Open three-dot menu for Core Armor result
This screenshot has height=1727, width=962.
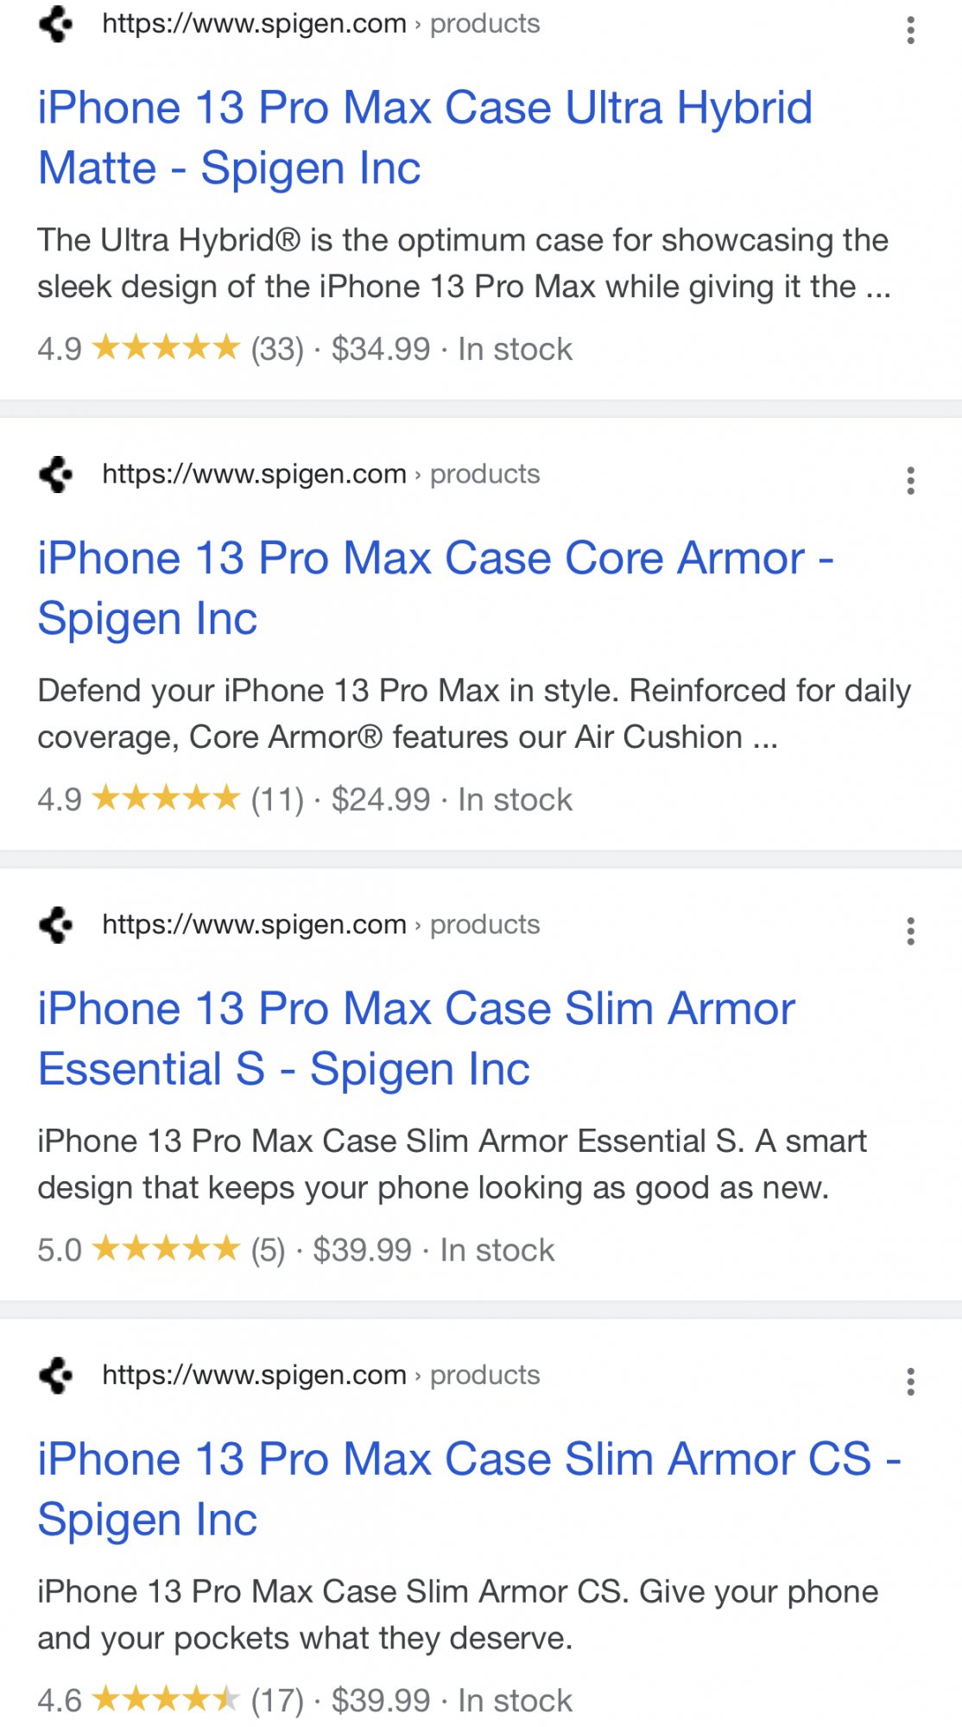[x=910, y=481]
